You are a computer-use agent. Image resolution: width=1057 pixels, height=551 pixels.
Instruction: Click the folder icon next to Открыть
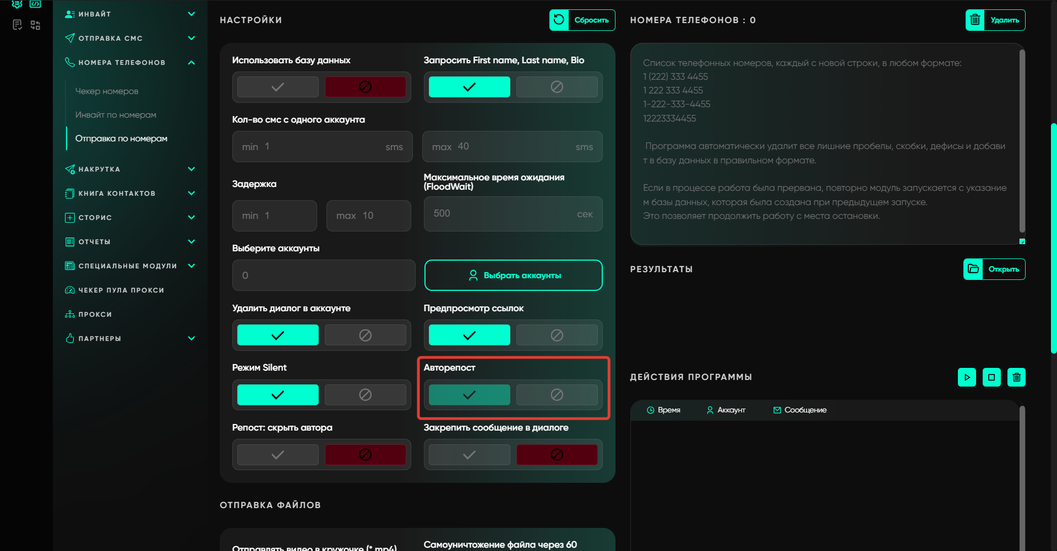[x=973, y=269]
